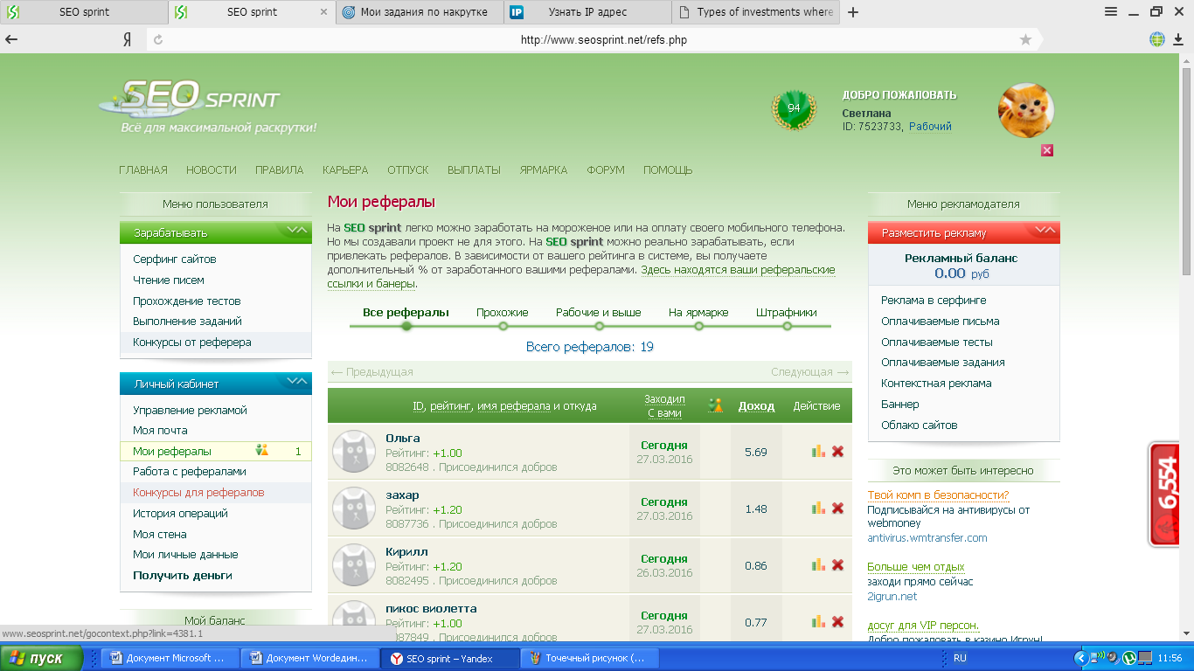Open the ЯРМАРКА menu item
The height and width of the screenshot is (671, 1194).
[544, 169]
